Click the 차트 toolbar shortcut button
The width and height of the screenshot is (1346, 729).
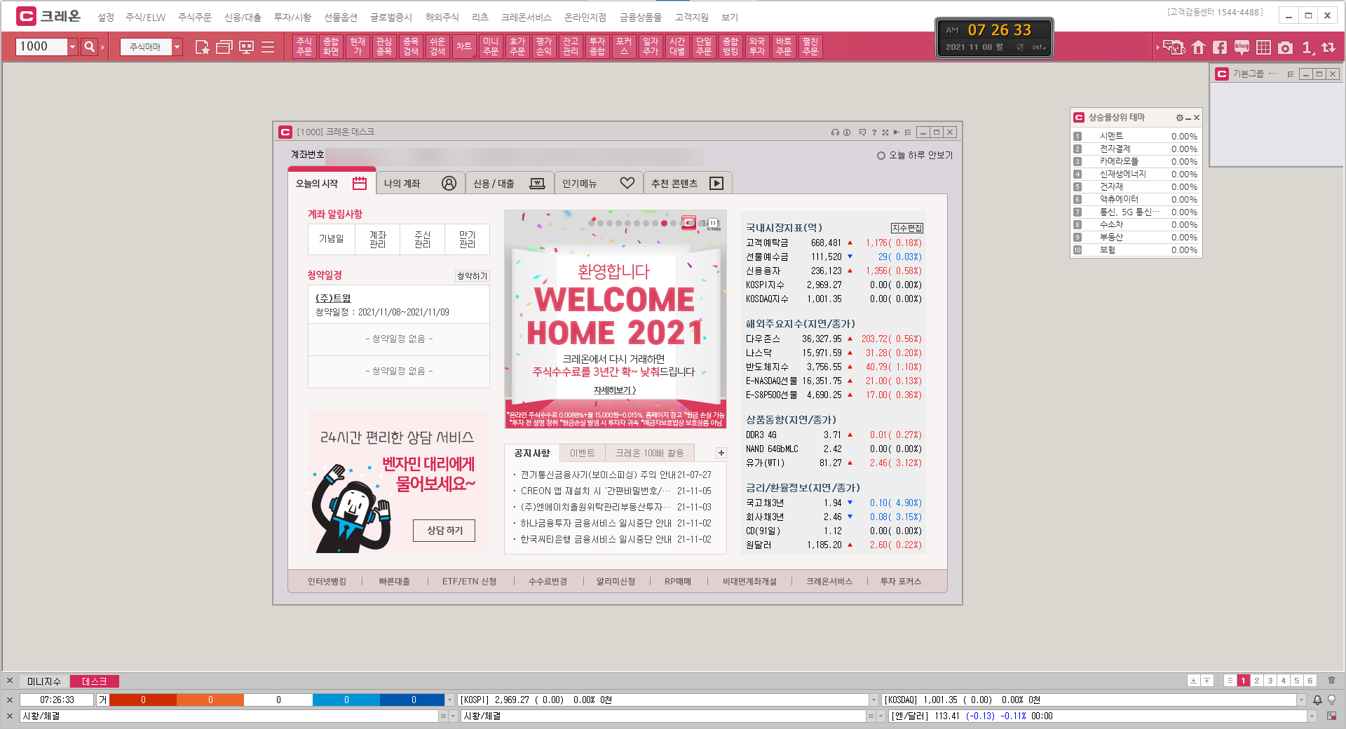tap(464, 46)
